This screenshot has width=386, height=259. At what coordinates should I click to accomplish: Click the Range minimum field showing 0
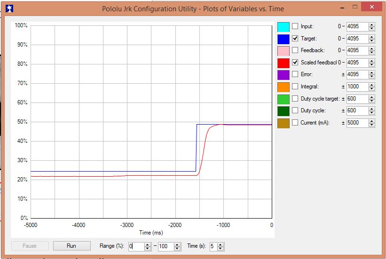[x=136, y=246]
